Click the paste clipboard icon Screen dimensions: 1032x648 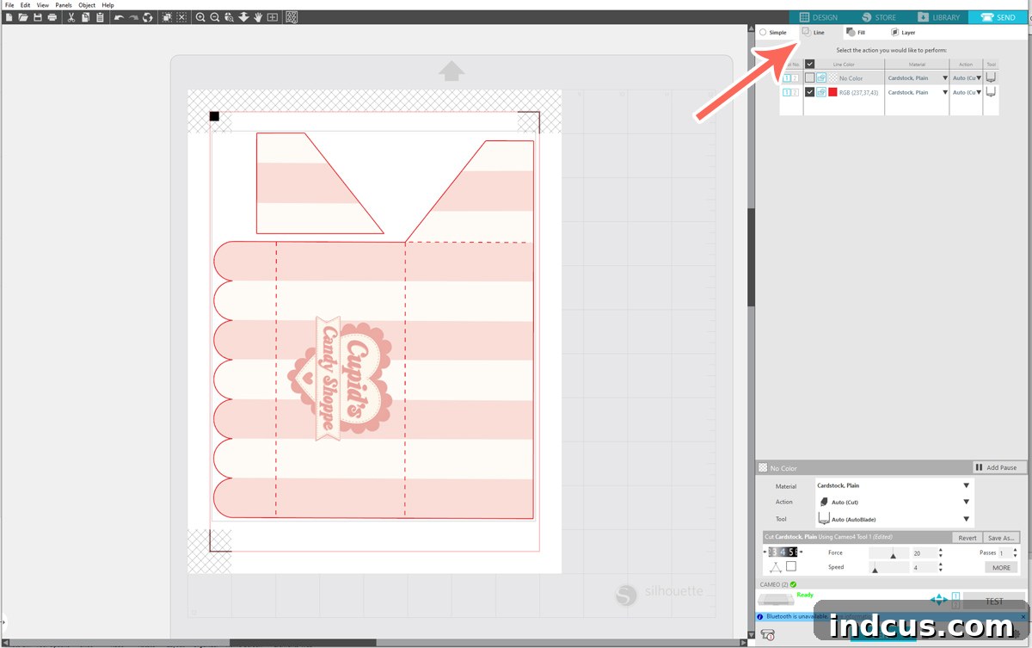(x=100, y=17)
